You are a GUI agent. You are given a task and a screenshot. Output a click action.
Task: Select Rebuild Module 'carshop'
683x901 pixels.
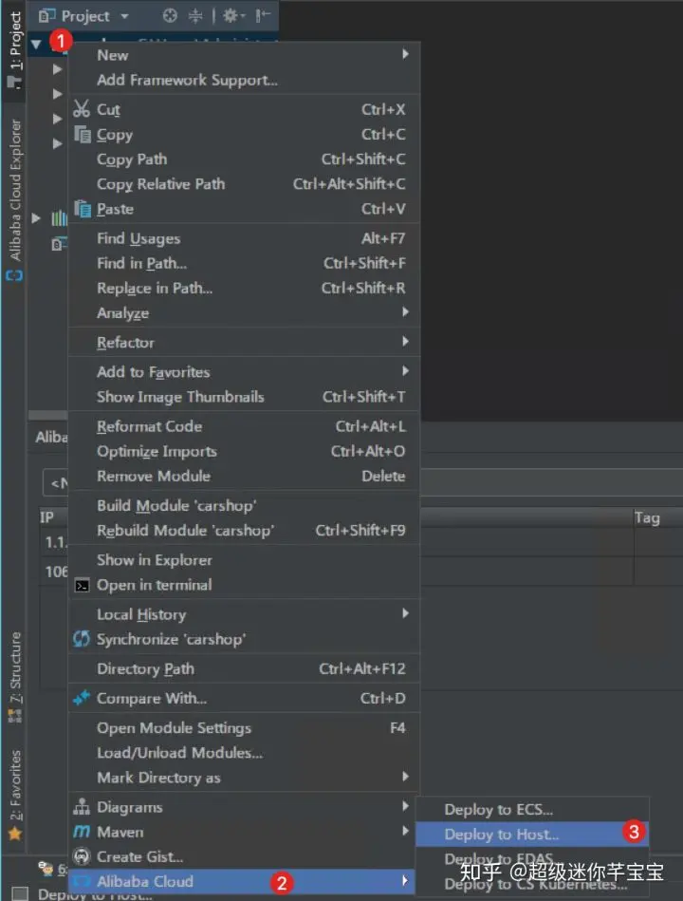tap(245, 531)
